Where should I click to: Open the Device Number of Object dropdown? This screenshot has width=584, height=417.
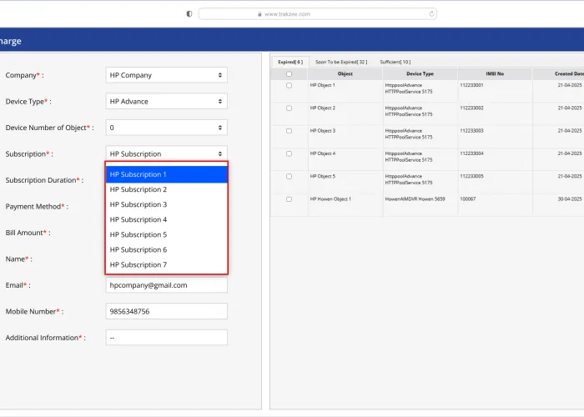pos(166,128)
